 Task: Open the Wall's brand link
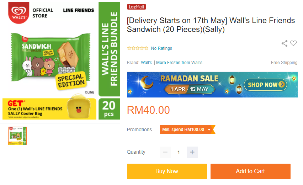(147, 63)
